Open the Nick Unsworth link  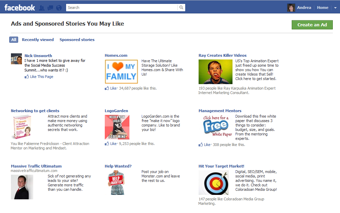click(x=38, y=56)
